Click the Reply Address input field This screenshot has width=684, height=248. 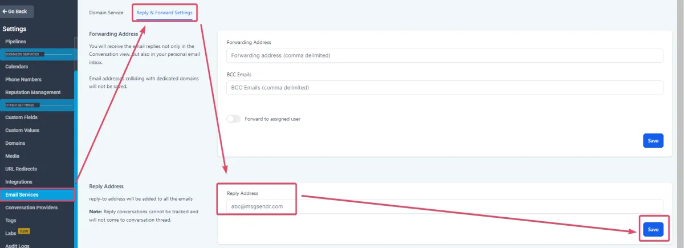tap(445, 206)
